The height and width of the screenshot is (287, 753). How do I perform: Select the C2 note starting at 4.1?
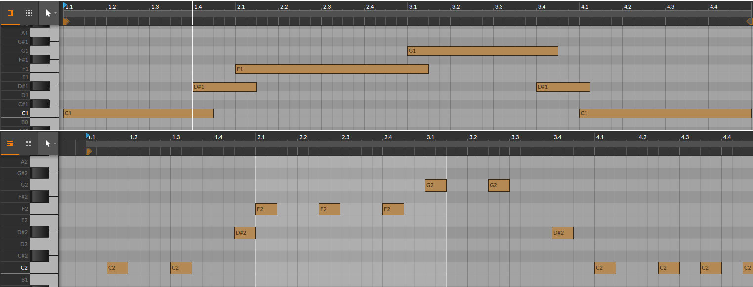pyautogui.click(x=605, y=268)
